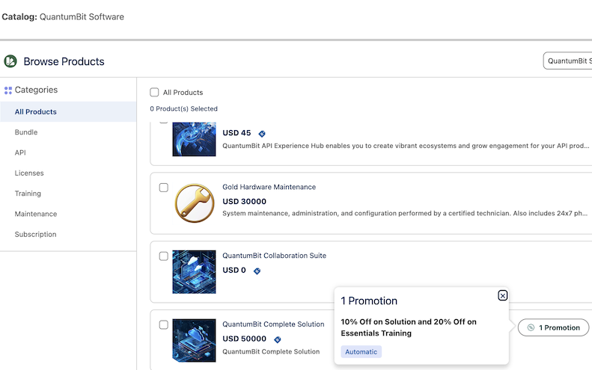The image size is (592, 370).
Task: Select the API category
Action: [20, 152]
